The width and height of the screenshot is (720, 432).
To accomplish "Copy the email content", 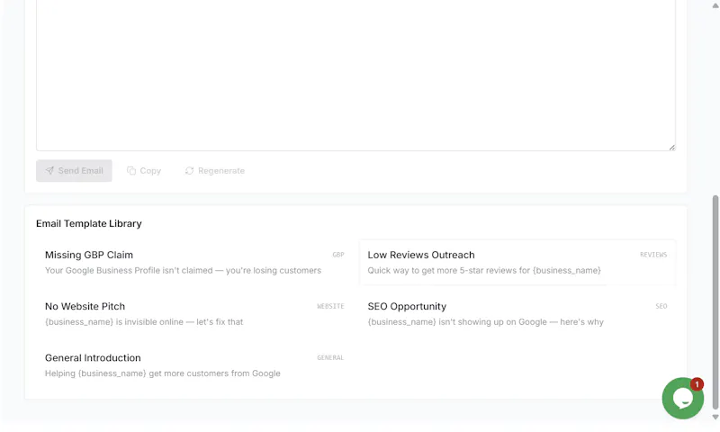I will (x=144, y=171).
